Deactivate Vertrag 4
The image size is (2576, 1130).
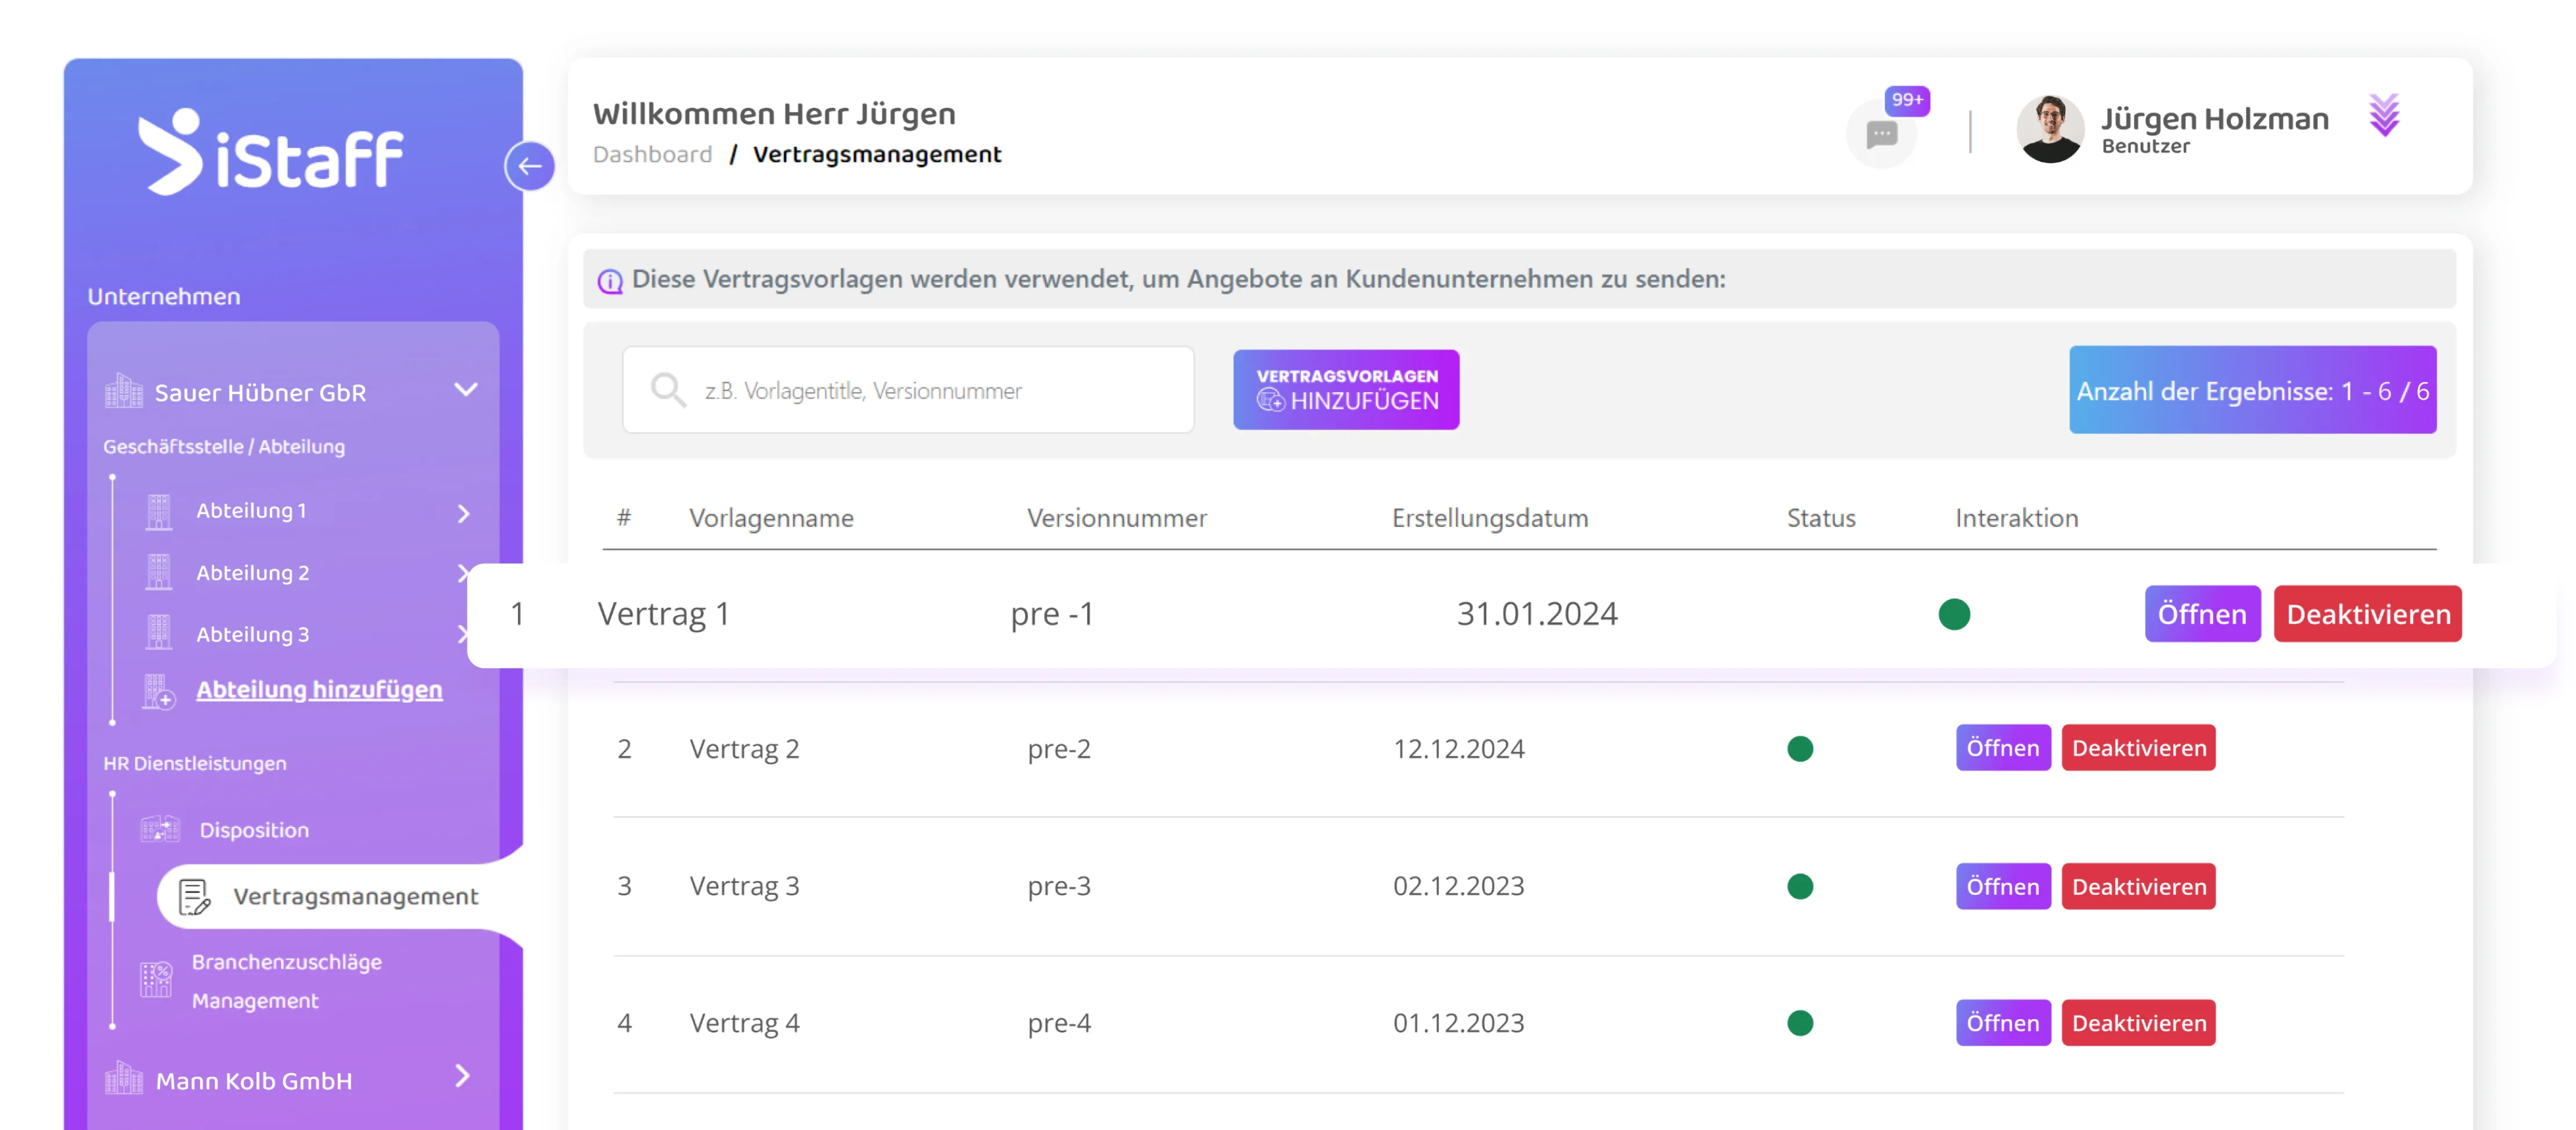pyautogui.click(x=2138, y=1023)
